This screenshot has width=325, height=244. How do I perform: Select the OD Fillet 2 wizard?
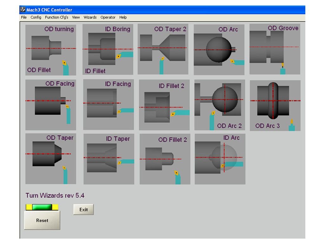[x=165, y=159]
